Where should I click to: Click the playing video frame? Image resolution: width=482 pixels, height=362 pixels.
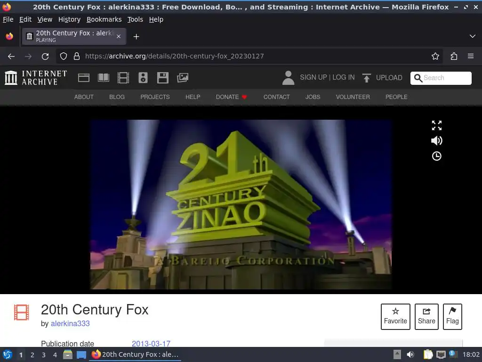point(241,205)
